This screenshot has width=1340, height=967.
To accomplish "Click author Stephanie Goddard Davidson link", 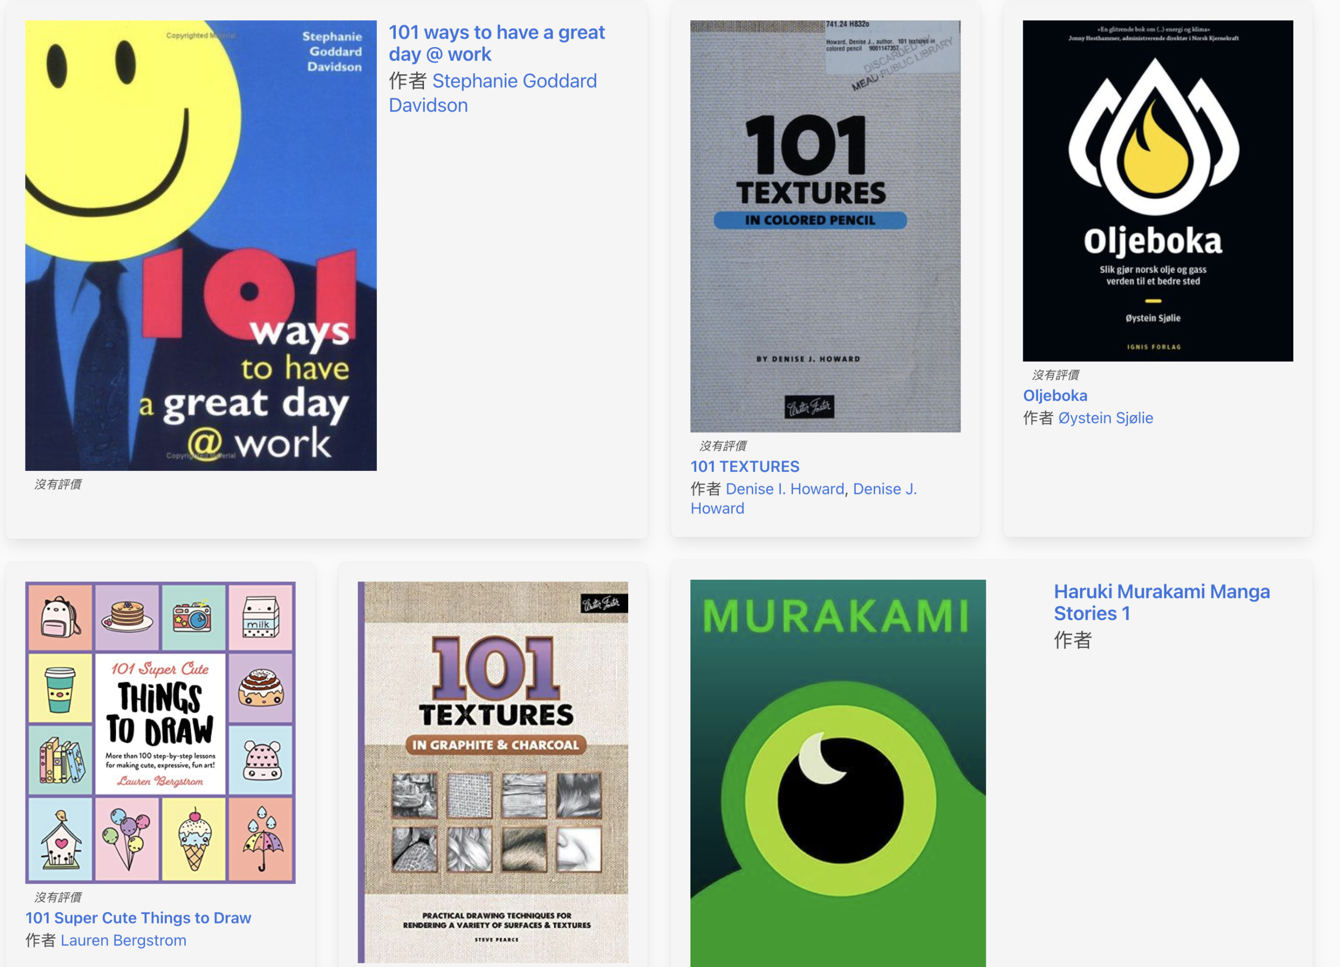I will 514,81.
